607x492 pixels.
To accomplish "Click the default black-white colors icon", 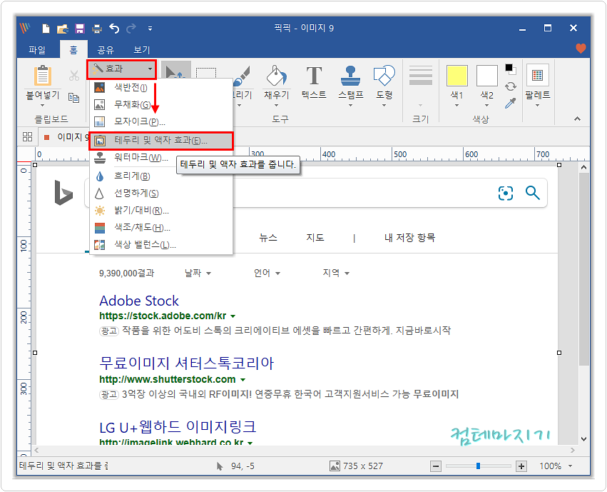I will pyautogui.click(x=511, y=69).
